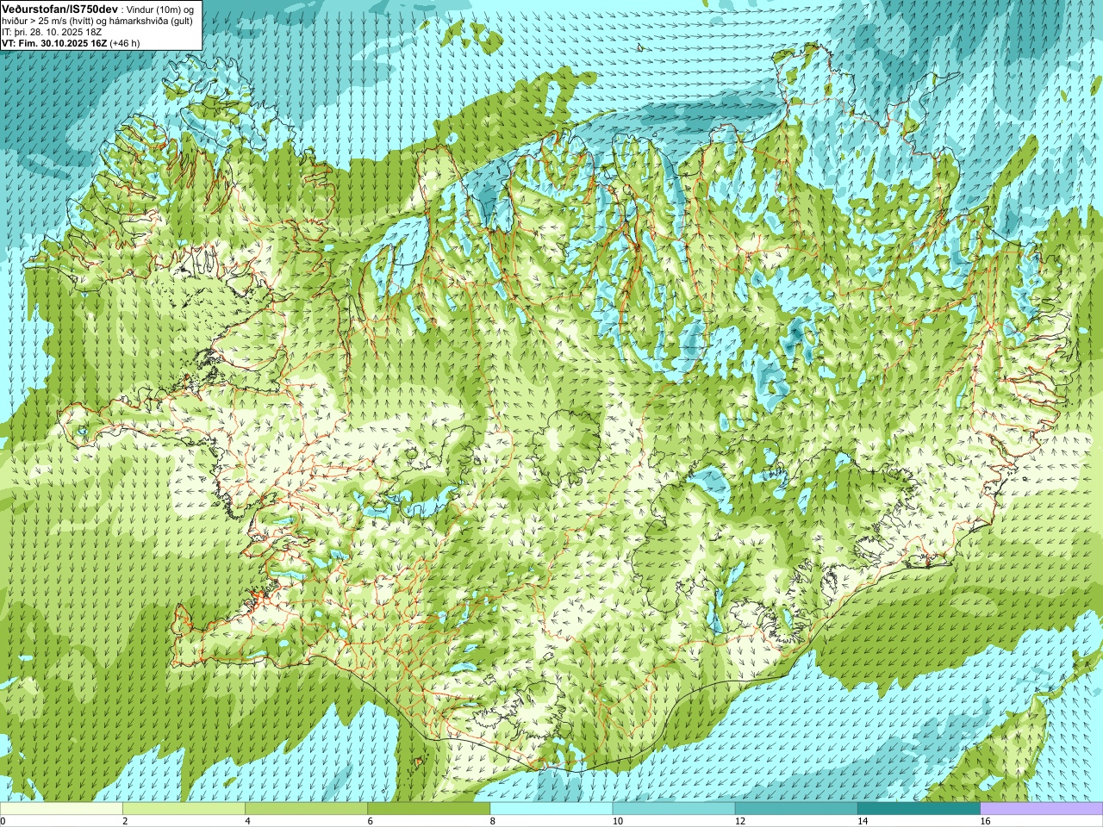Click the lavender above-16 legend swatch

(1041, 809)
